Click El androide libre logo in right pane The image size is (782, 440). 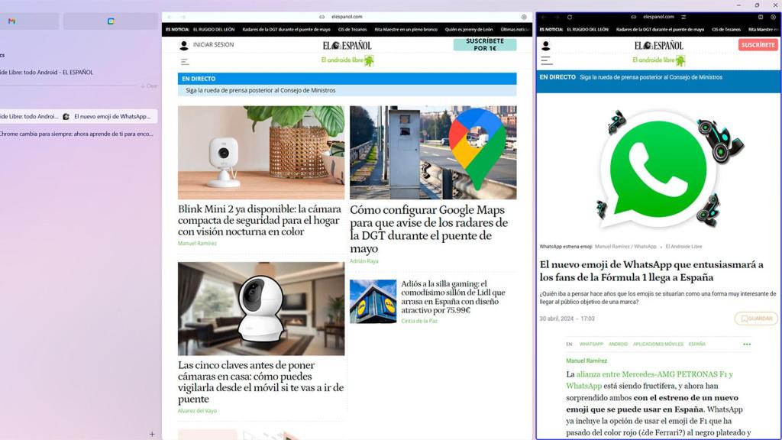click(659, 60)
